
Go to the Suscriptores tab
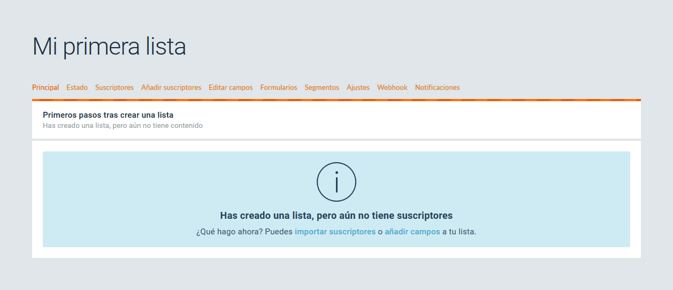click(x=114, y=87)
